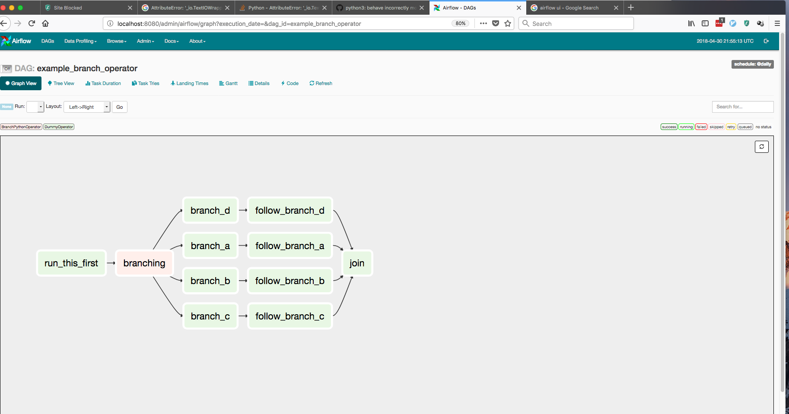View the DAG Code

click(290, 83)
